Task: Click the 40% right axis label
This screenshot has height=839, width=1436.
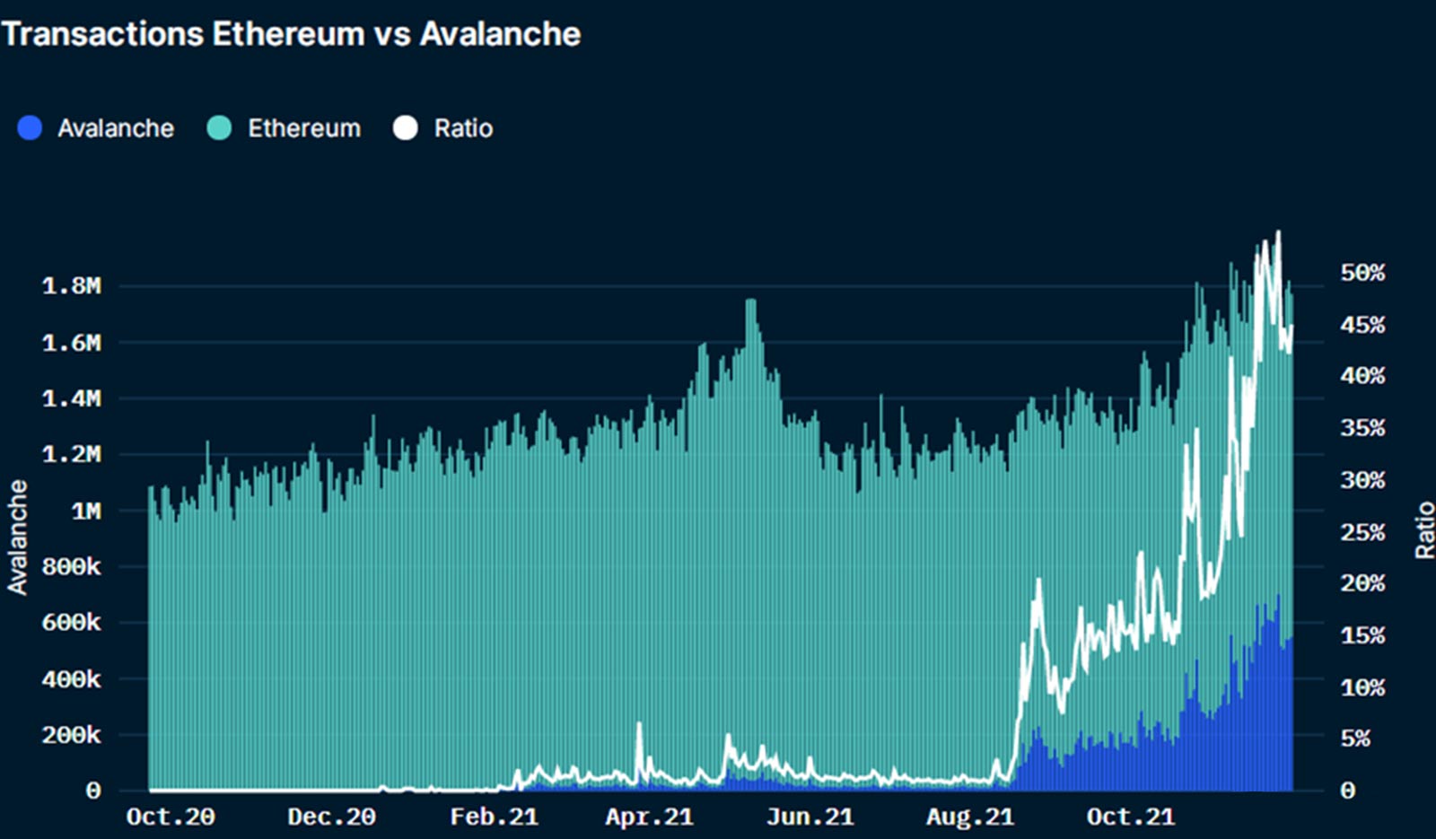Action: [x=1362, y=375]
